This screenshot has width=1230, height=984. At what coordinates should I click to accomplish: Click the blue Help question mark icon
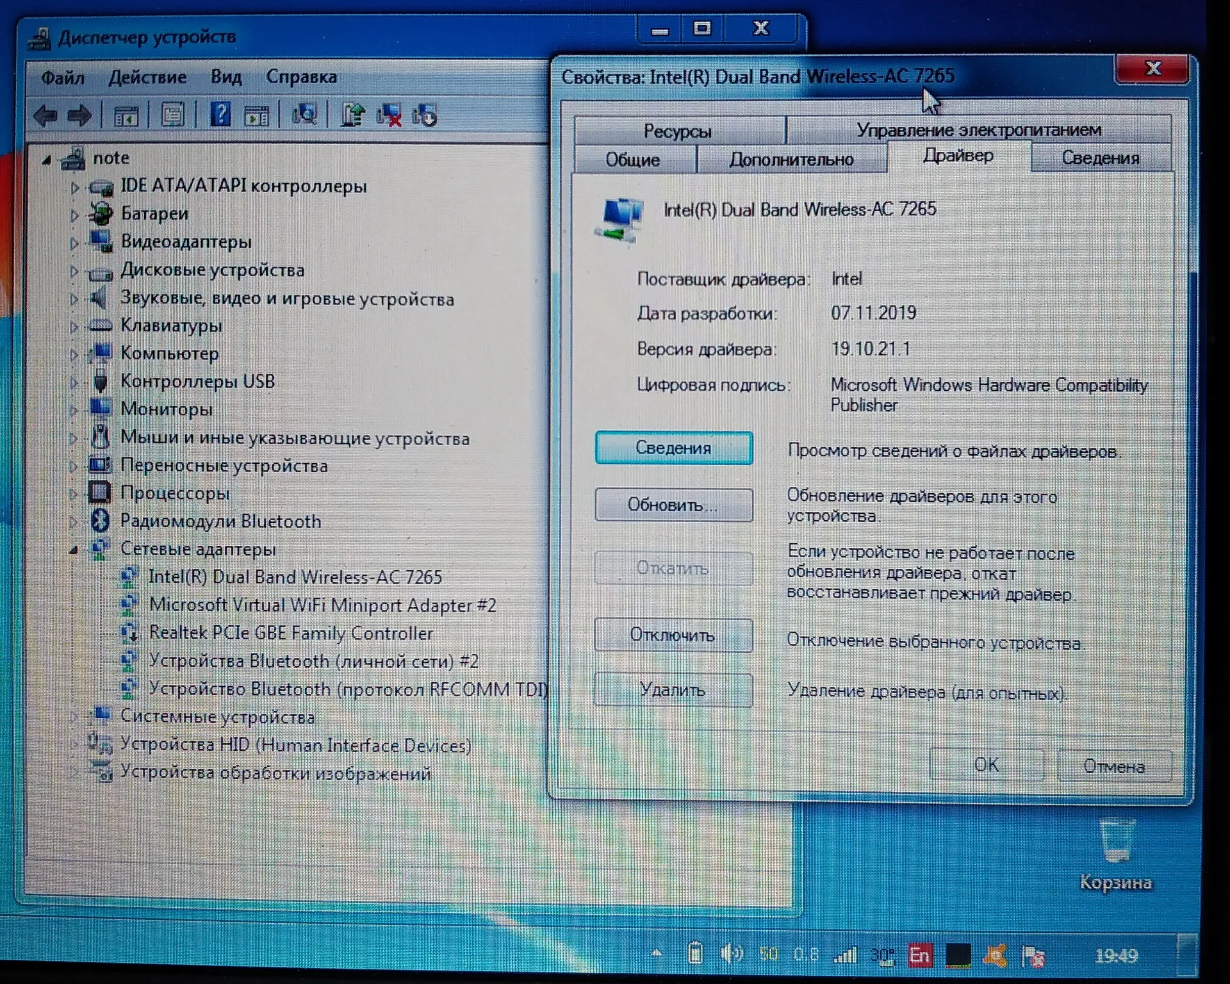coord(220,115)
